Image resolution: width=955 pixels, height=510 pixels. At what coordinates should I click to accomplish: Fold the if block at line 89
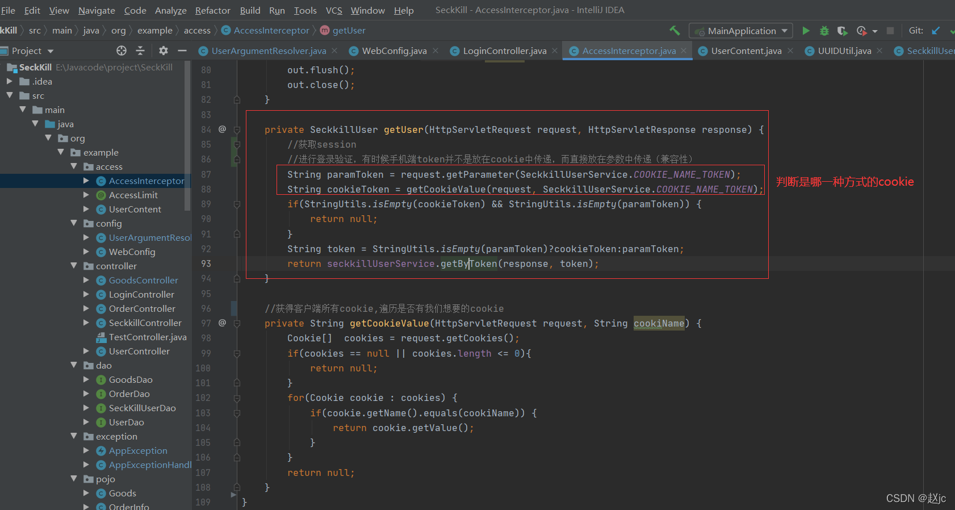click(x=237, y=204)
